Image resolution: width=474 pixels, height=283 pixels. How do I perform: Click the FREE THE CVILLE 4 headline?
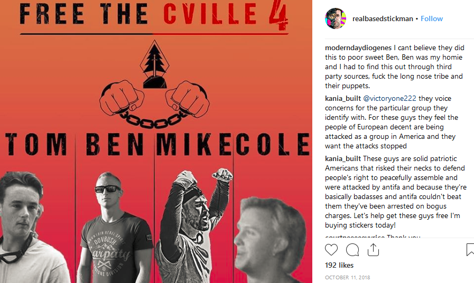tap(154, 14)
